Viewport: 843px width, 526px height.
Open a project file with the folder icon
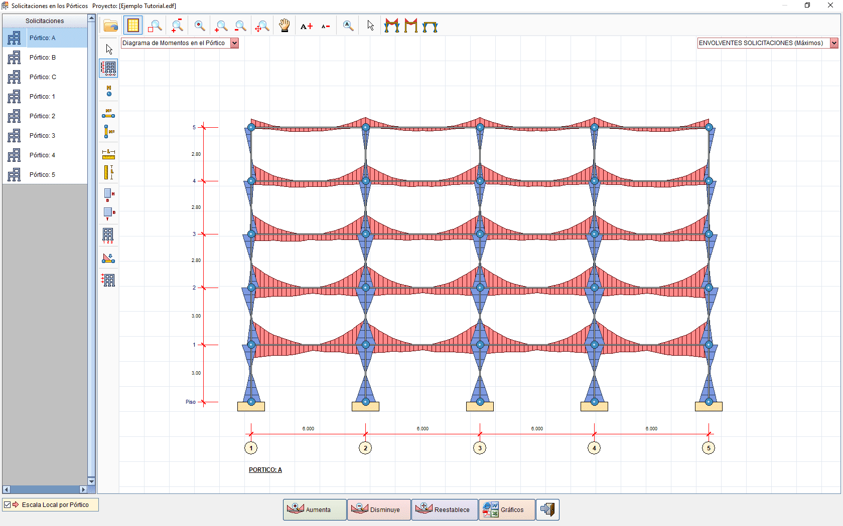tap(110, 25)
